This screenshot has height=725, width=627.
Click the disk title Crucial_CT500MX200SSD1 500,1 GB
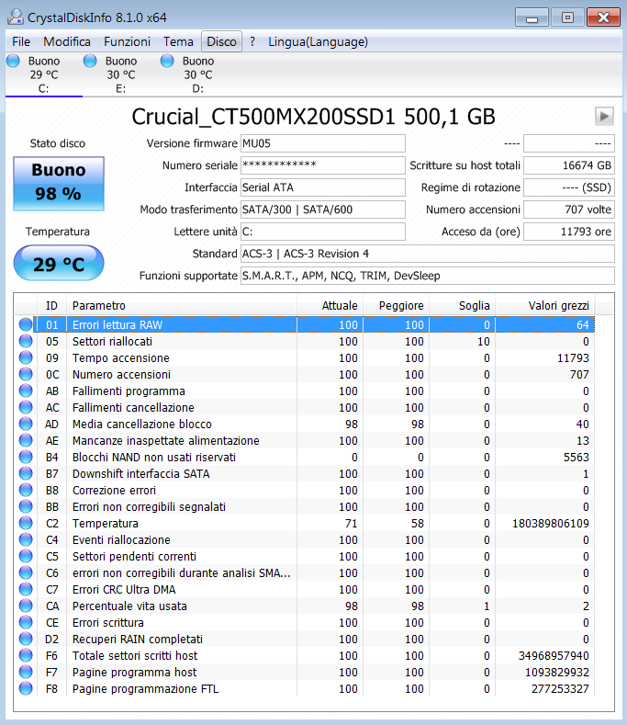313,117
